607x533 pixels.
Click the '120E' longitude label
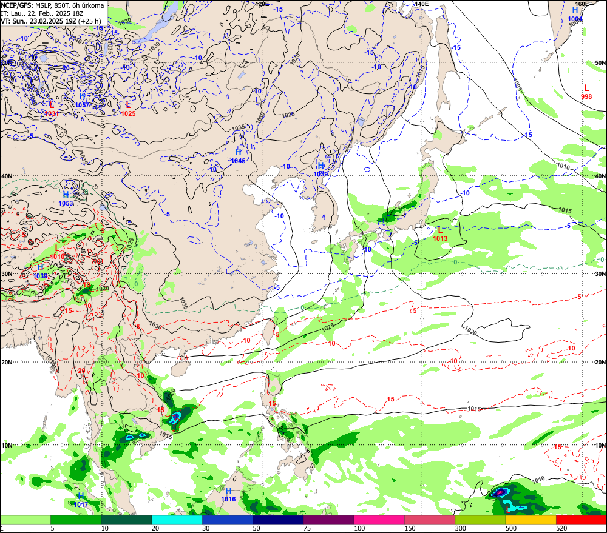point(262,4)
